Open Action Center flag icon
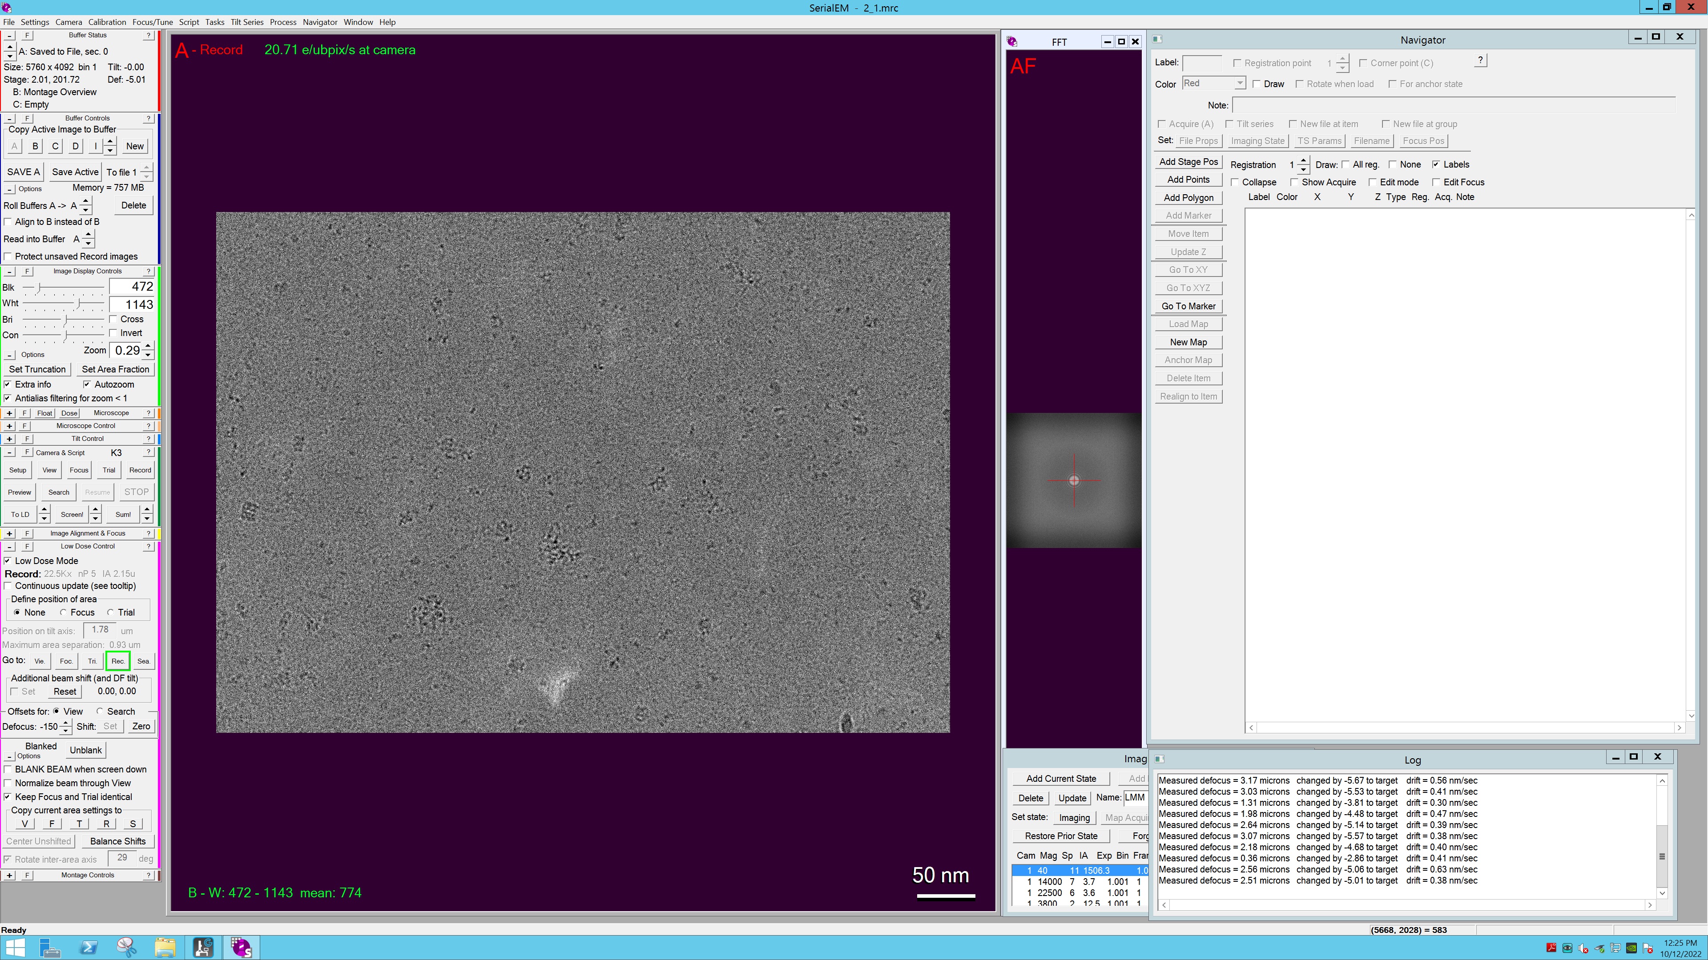This screenshot has height=960, width=1708. pos(1647,948)
